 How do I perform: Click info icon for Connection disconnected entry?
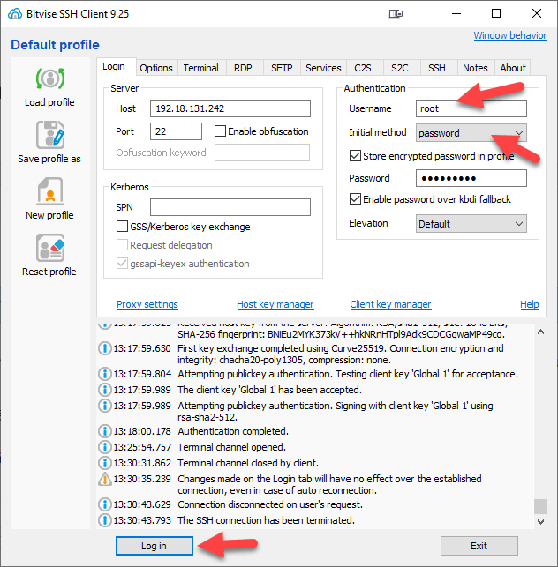(105, 504)
